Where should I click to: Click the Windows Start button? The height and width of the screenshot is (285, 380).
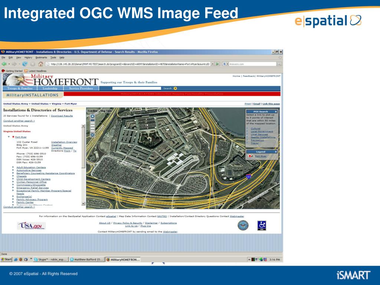pyautogui.click(x=6, y=259)
